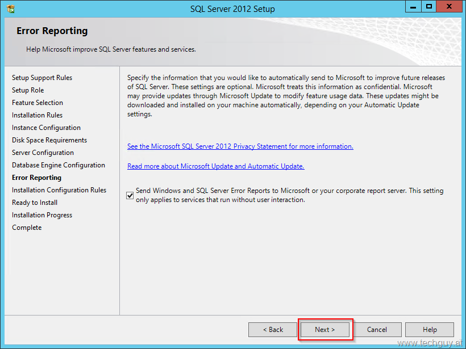The image size is (466, 349).
Task: Click the Next button
Action: 325,329
